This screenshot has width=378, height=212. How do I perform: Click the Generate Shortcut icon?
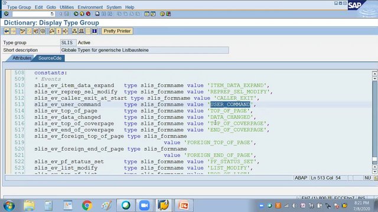(153, 14)
